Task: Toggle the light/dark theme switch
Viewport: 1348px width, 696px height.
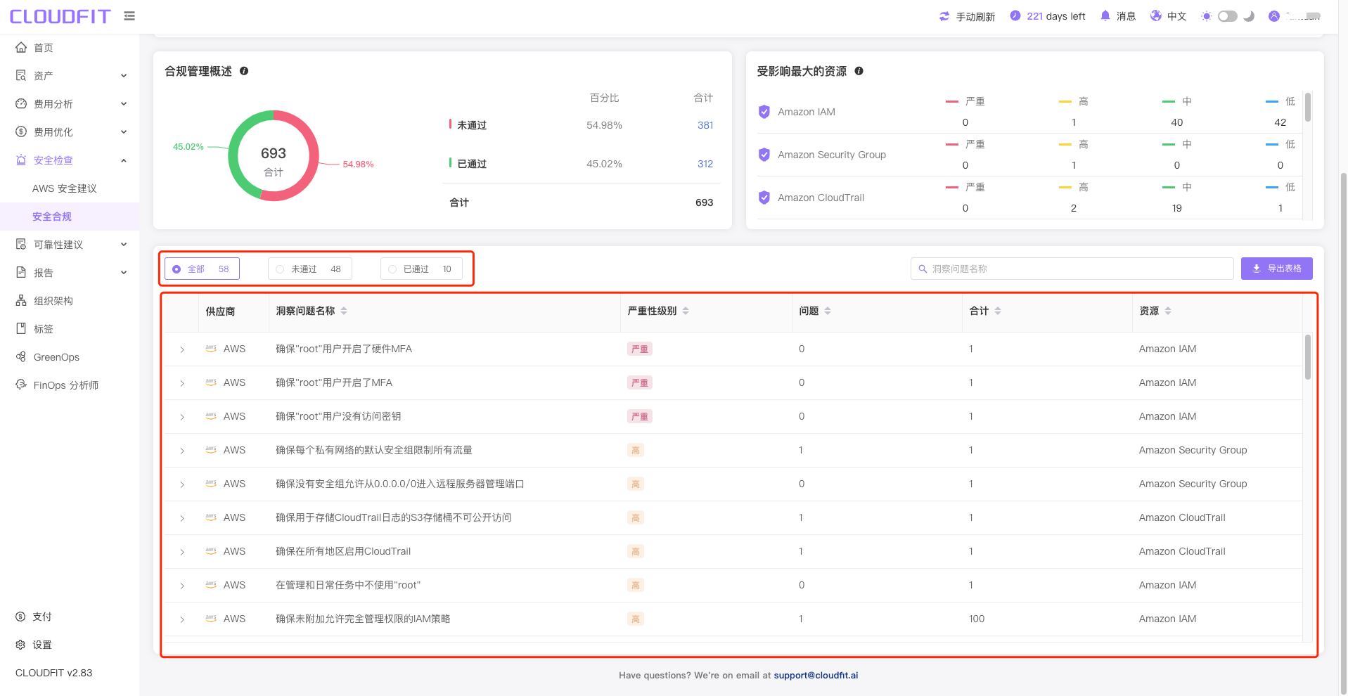Action: tap(1228, 16)
